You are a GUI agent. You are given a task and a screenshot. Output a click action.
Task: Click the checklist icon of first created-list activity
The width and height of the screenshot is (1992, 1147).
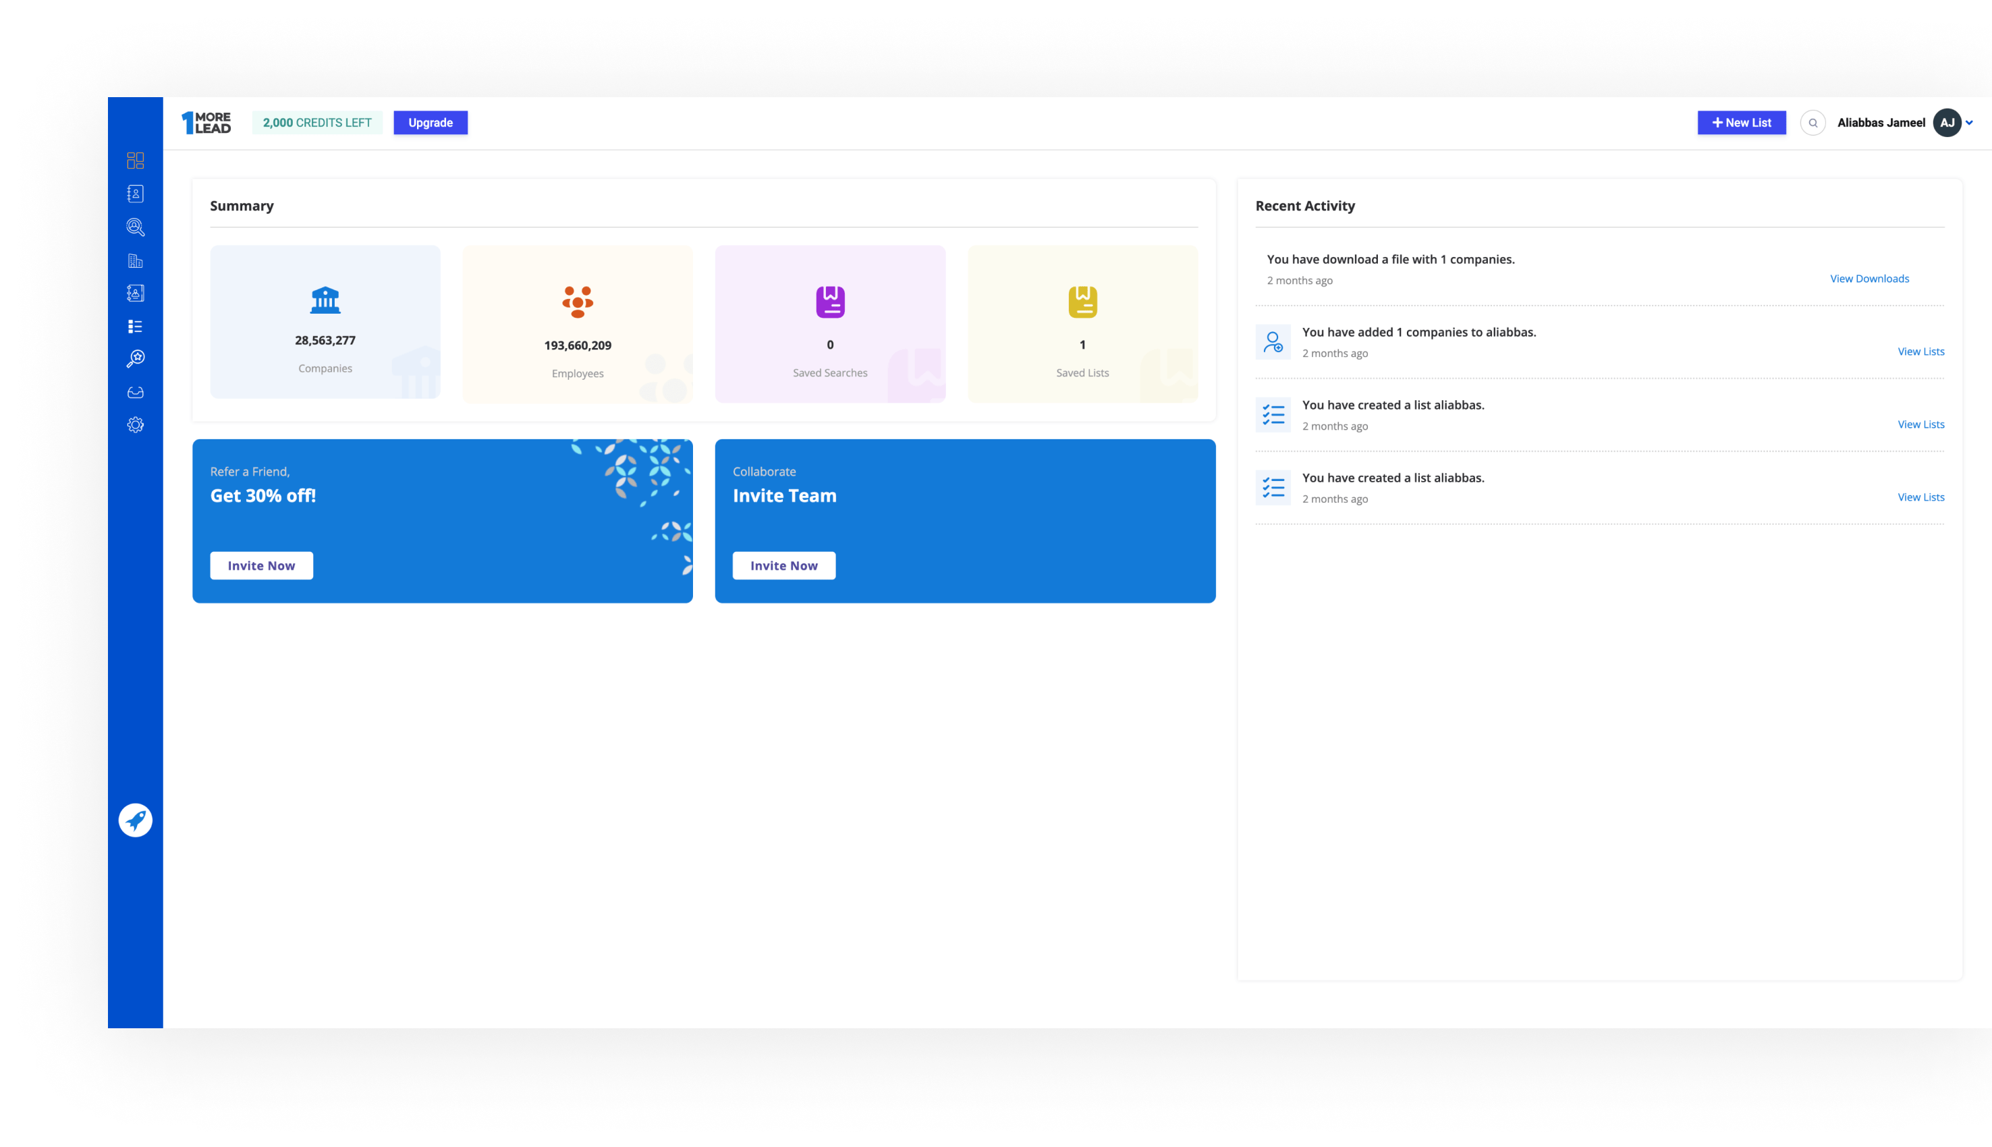(x=1273, y=415)
